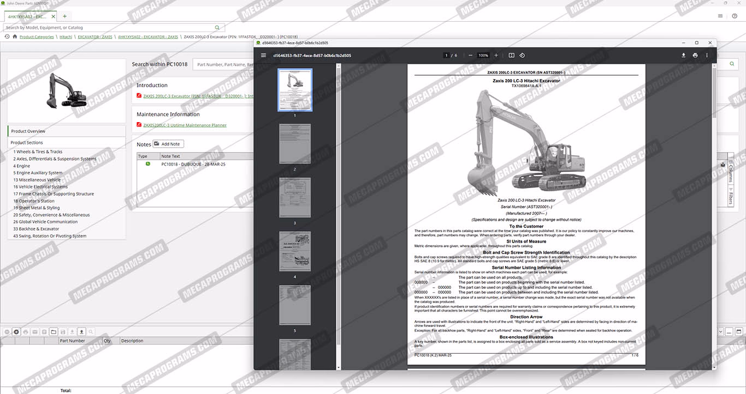Select page 4 thumbnail in PDF sidebar
This screenshot has width=746, height=394.
tap(295, 251)
